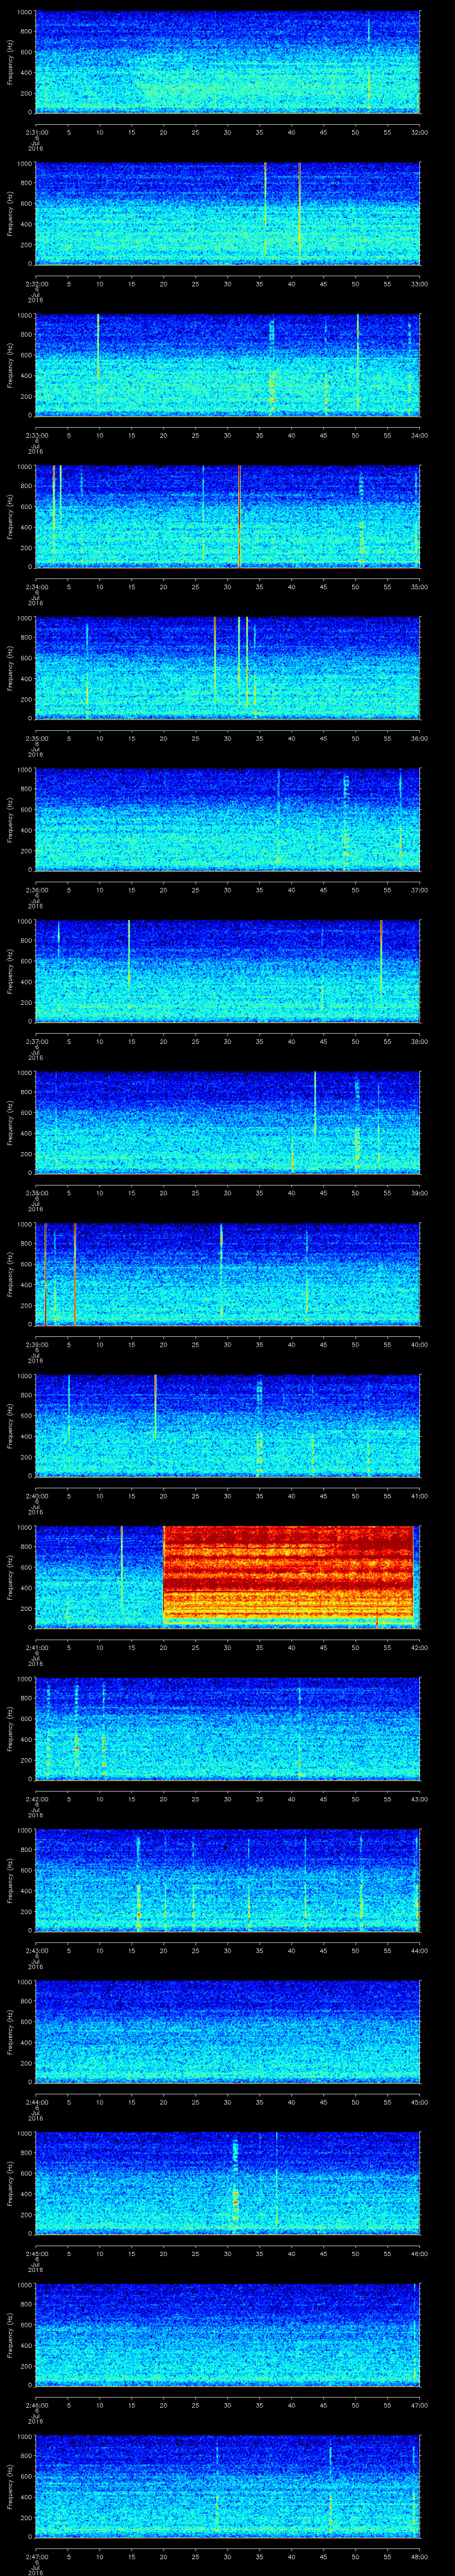Click the 35:00 end time label
This screenshot has width=455, height=2576.
pos(419,587)
